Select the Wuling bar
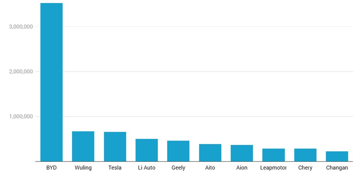 tap(83, 146)
